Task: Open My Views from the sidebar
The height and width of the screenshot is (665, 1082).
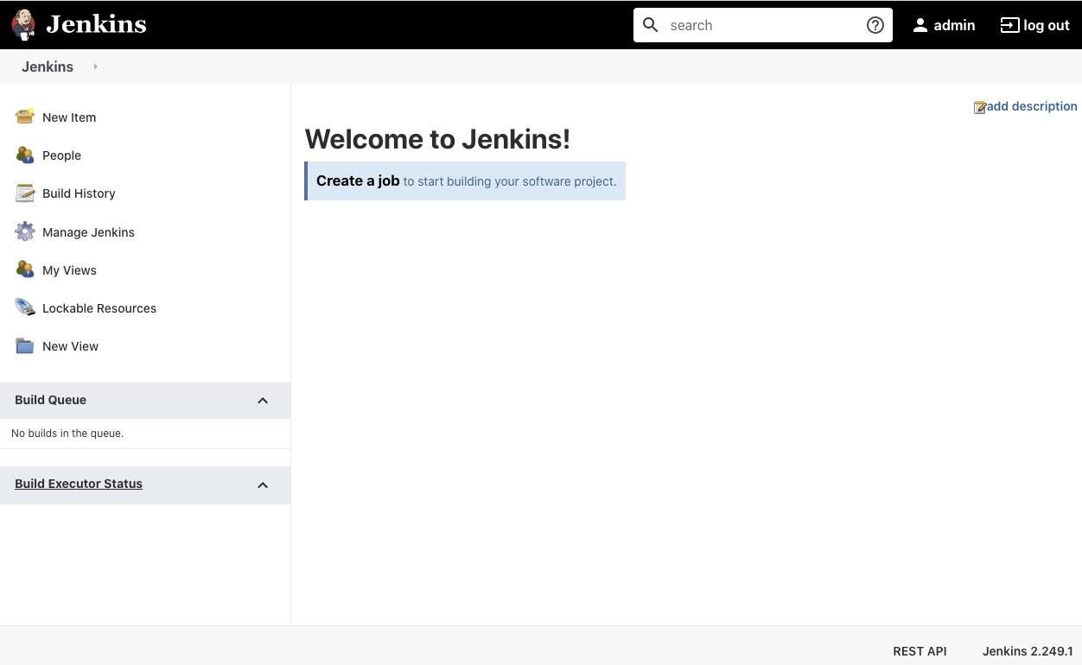Action: 69,270
